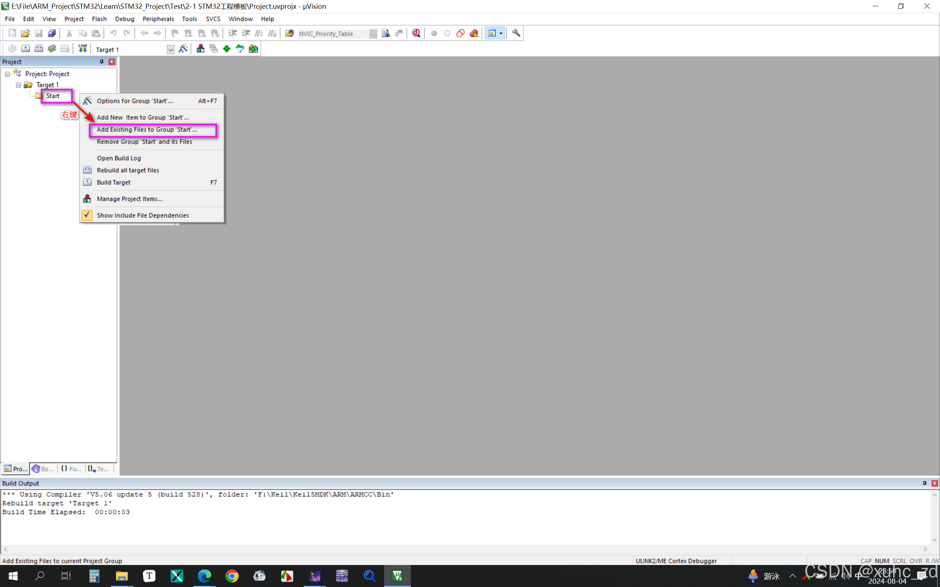This screenshot has width=940, height=587.
Task: Choose Open Build Log in context menu
Action: point(152,158)
